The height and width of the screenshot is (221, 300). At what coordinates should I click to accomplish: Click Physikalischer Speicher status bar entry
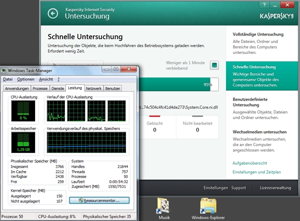[x=107, y=216]
